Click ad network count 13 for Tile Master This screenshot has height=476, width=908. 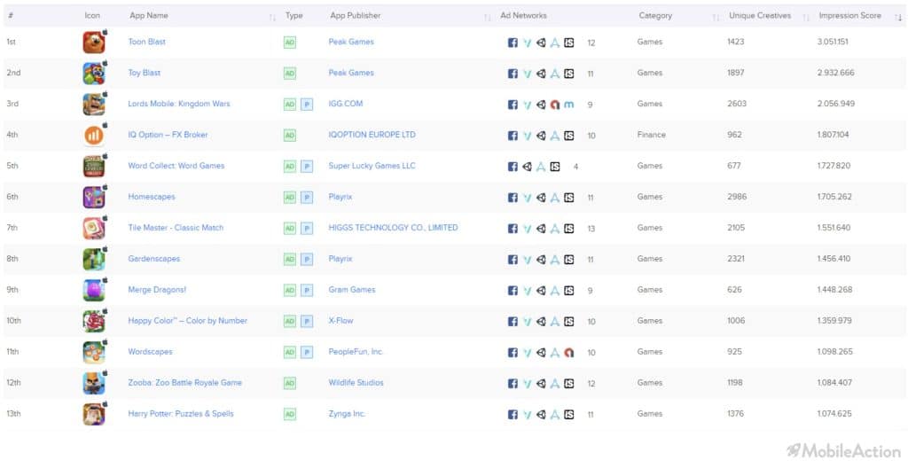click(591, 229)
